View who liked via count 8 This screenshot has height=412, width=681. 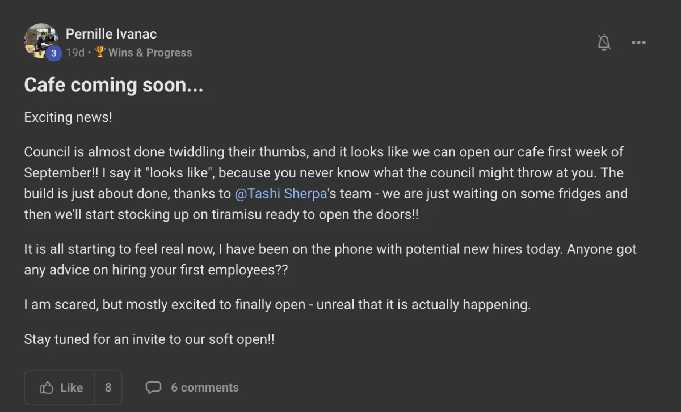(x=108, y=388)
